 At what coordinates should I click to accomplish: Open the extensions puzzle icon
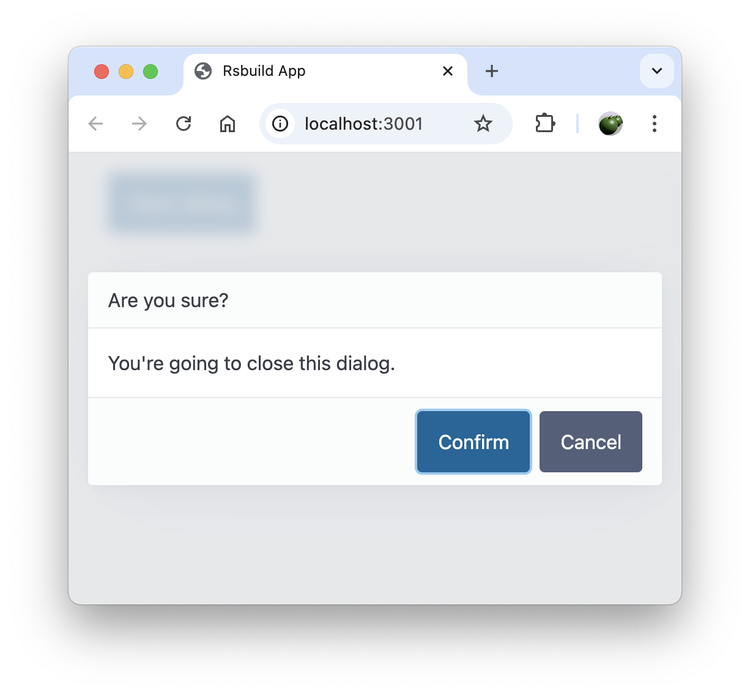point(544,124)
